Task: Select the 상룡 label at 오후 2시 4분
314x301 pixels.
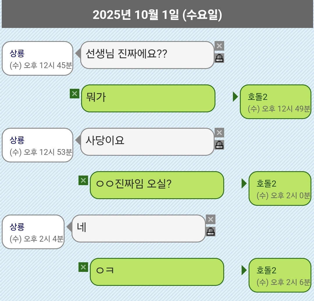Action: click(x=33, y=232)
